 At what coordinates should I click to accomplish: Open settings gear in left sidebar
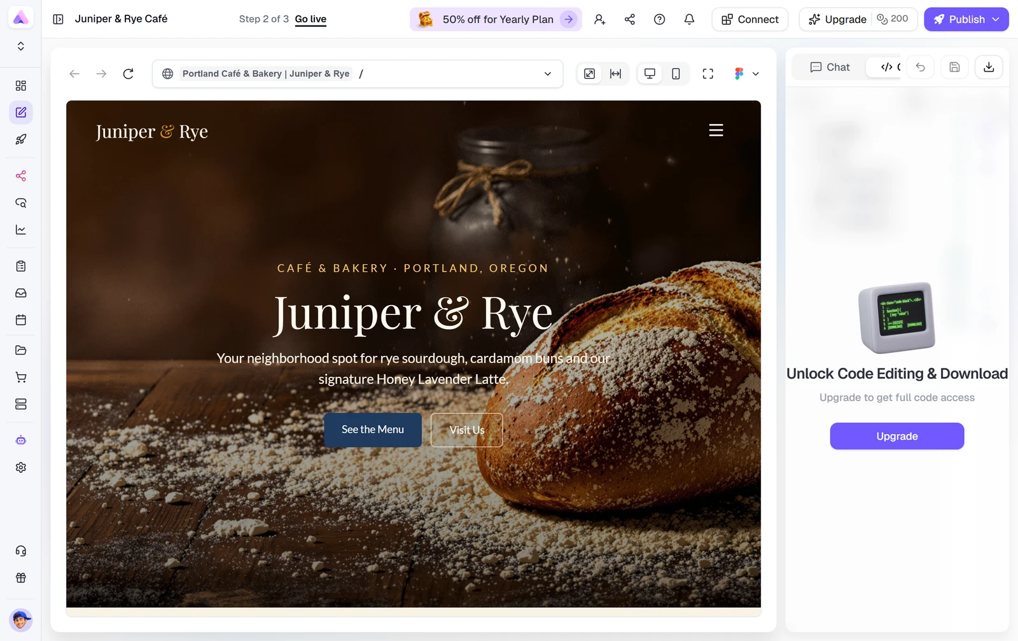click(x=21, y=467)
